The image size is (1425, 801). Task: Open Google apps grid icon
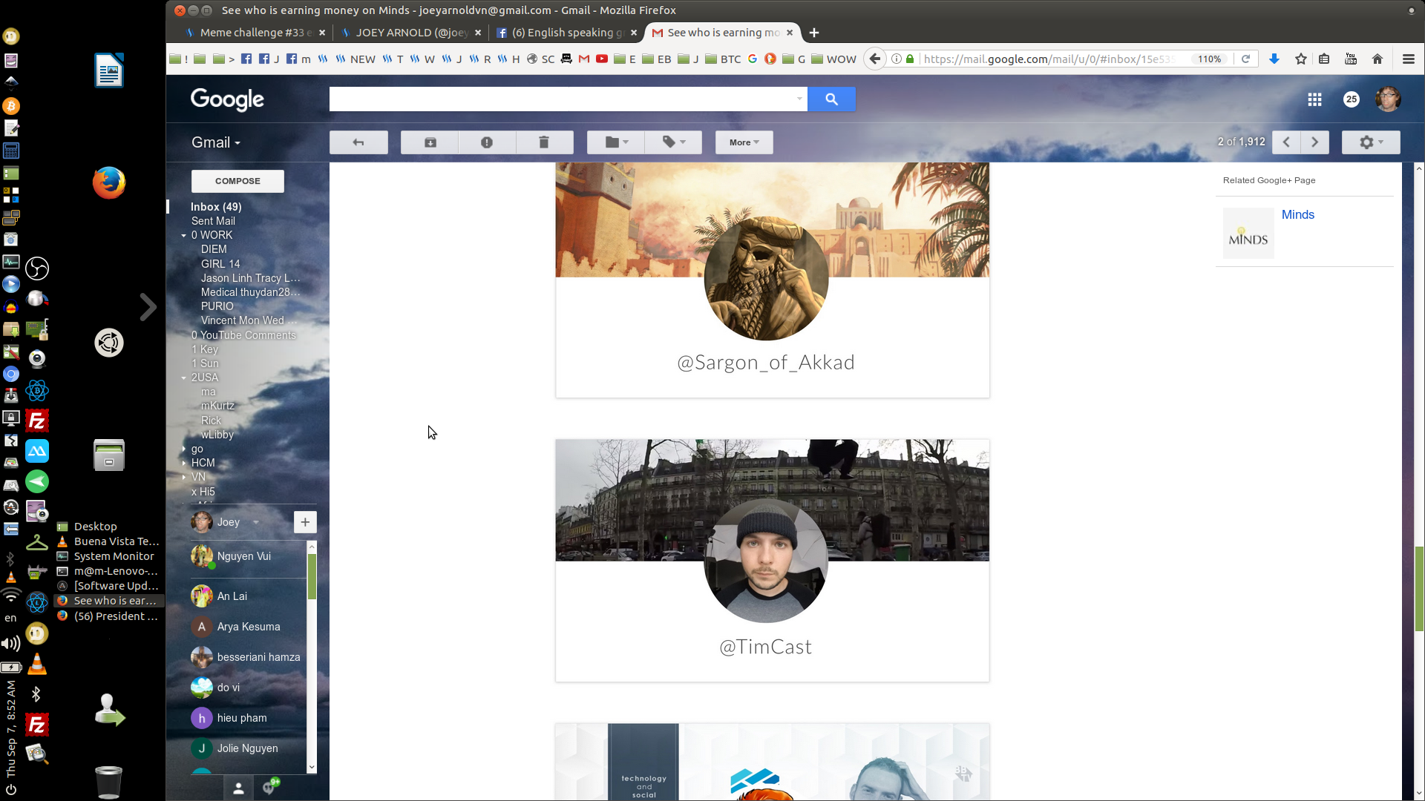(1314, 99)
